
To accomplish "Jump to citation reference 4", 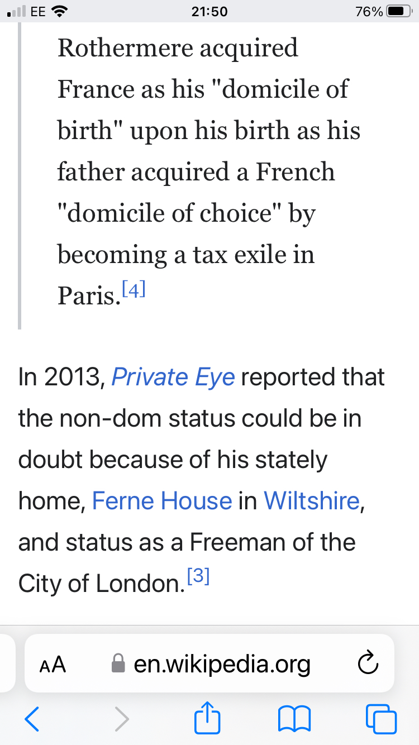I will tap(134, 290).
